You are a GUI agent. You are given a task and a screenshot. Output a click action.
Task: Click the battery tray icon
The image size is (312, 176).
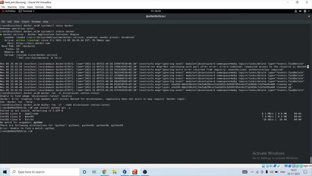click(276, 172)
